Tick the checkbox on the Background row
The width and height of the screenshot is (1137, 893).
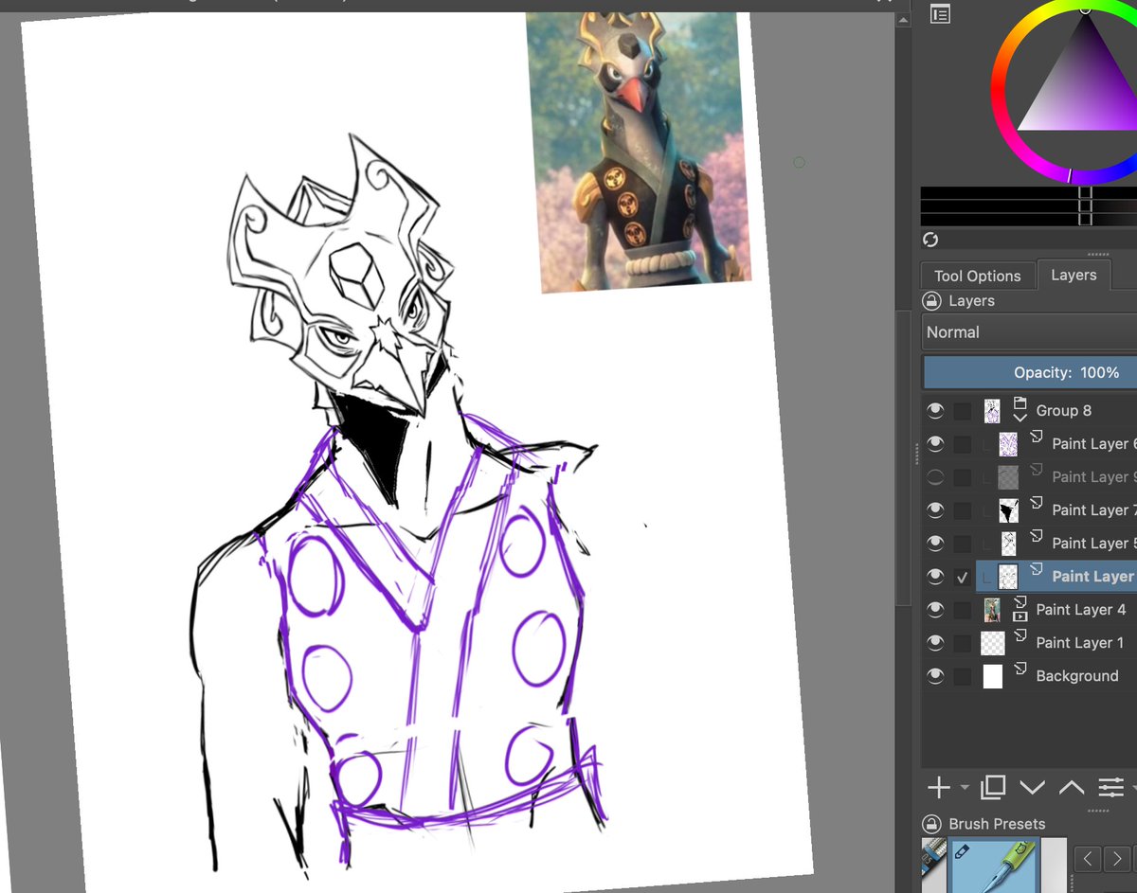click(x=963, y=676)
